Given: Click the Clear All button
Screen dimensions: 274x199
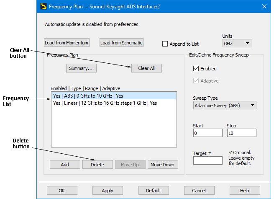Looking at the screenshot, I should (x=146, y=68).
